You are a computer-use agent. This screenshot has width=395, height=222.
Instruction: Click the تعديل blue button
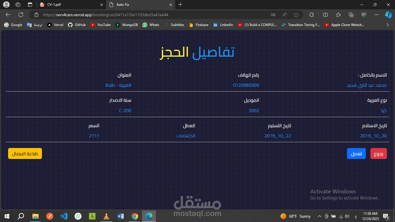pos(356,154)
